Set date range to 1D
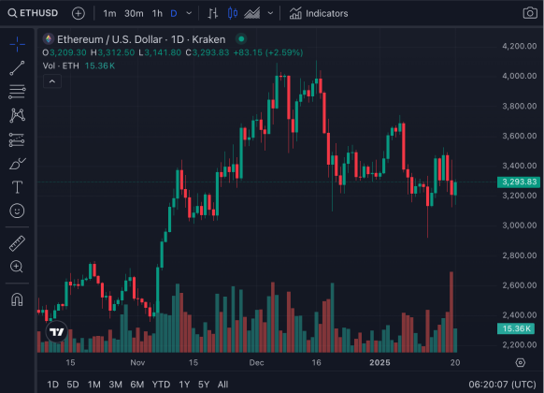This screenshot has width=544, height=393. [52, 385]
